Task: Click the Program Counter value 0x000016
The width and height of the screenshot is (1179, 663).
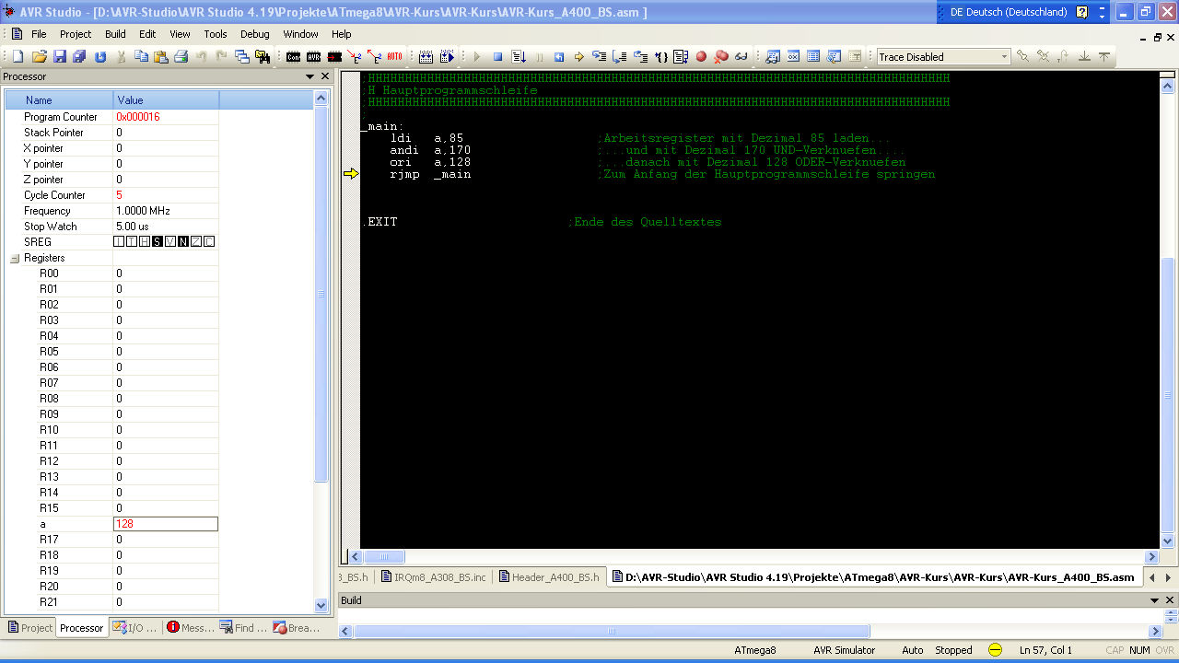Action: click(x=138, y=117)
